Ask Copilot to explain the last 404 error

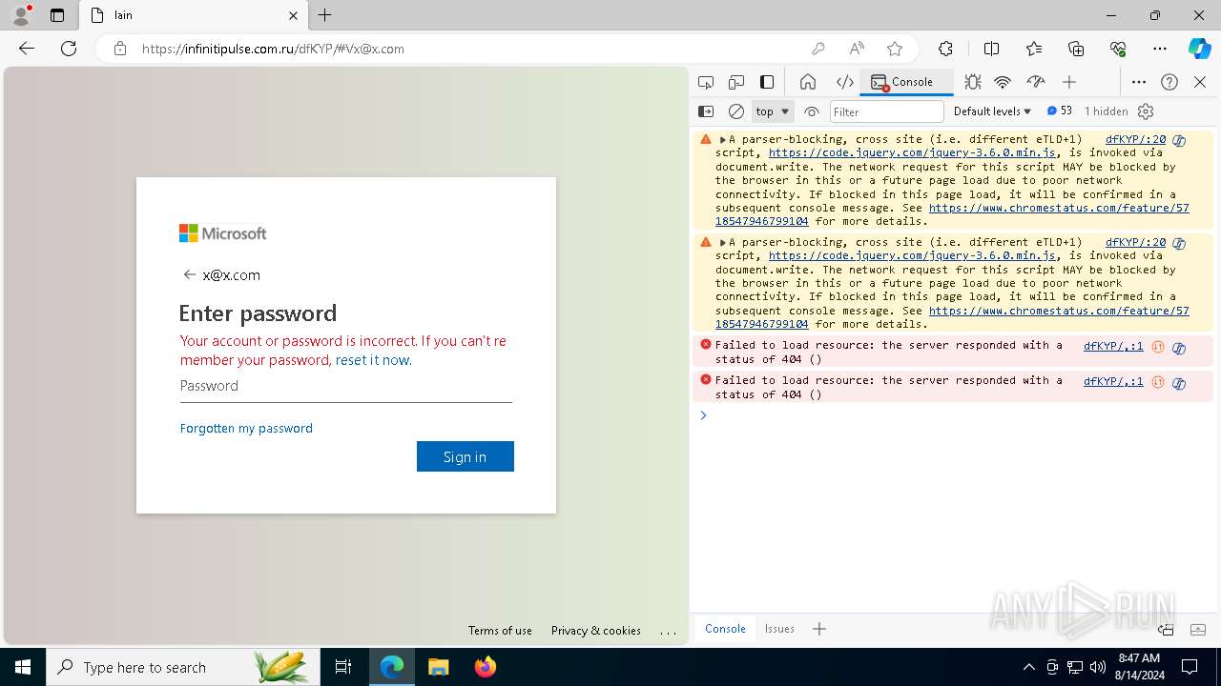click(1179, 383)
